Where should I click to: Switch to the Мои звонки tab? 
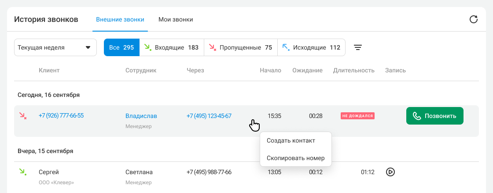click(x=176, y=20)
